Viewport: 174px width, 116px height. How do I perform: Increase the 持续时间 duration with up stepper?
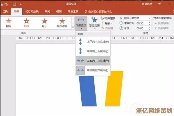[x=150, y=22]
